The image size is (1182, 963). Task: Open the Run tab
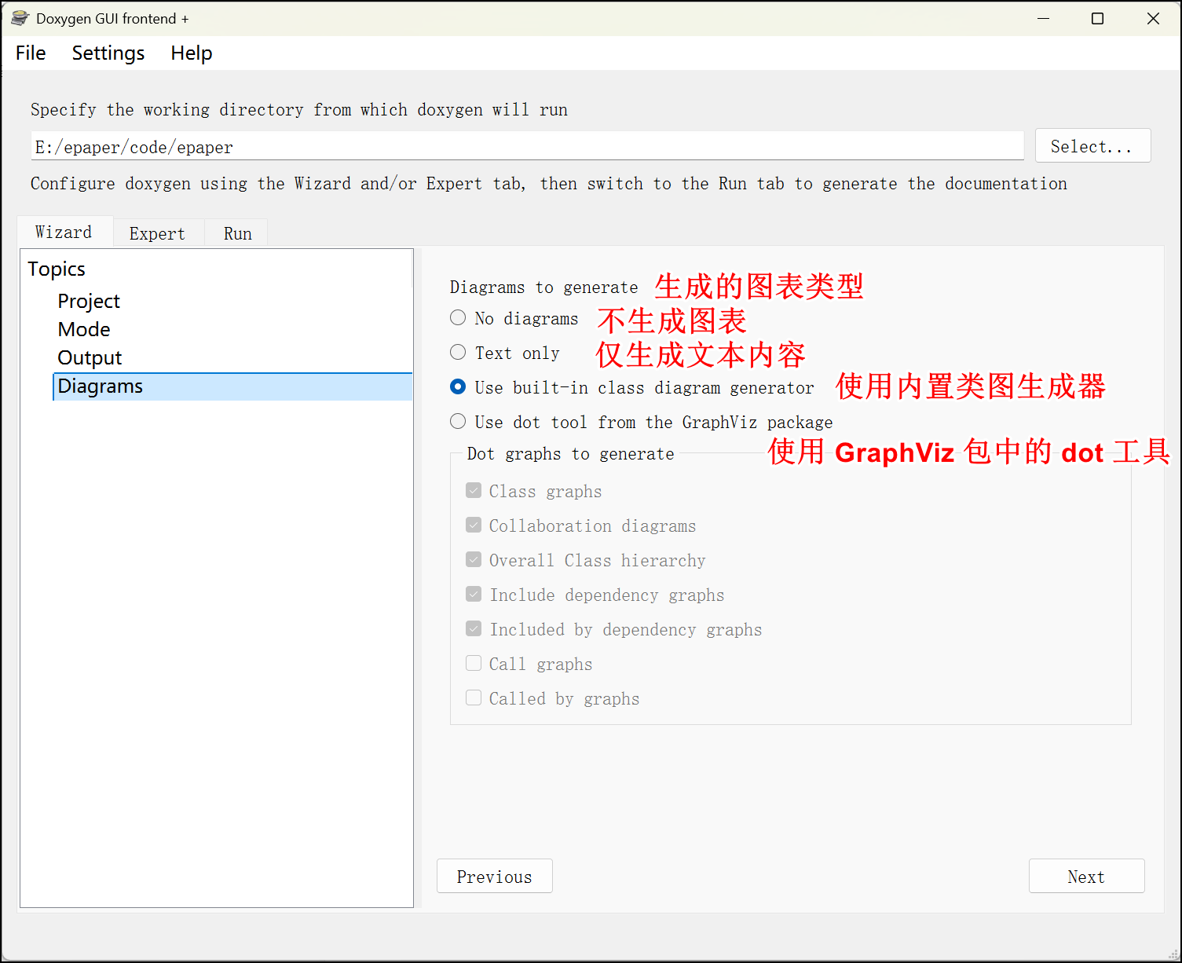tap(236, 233)
